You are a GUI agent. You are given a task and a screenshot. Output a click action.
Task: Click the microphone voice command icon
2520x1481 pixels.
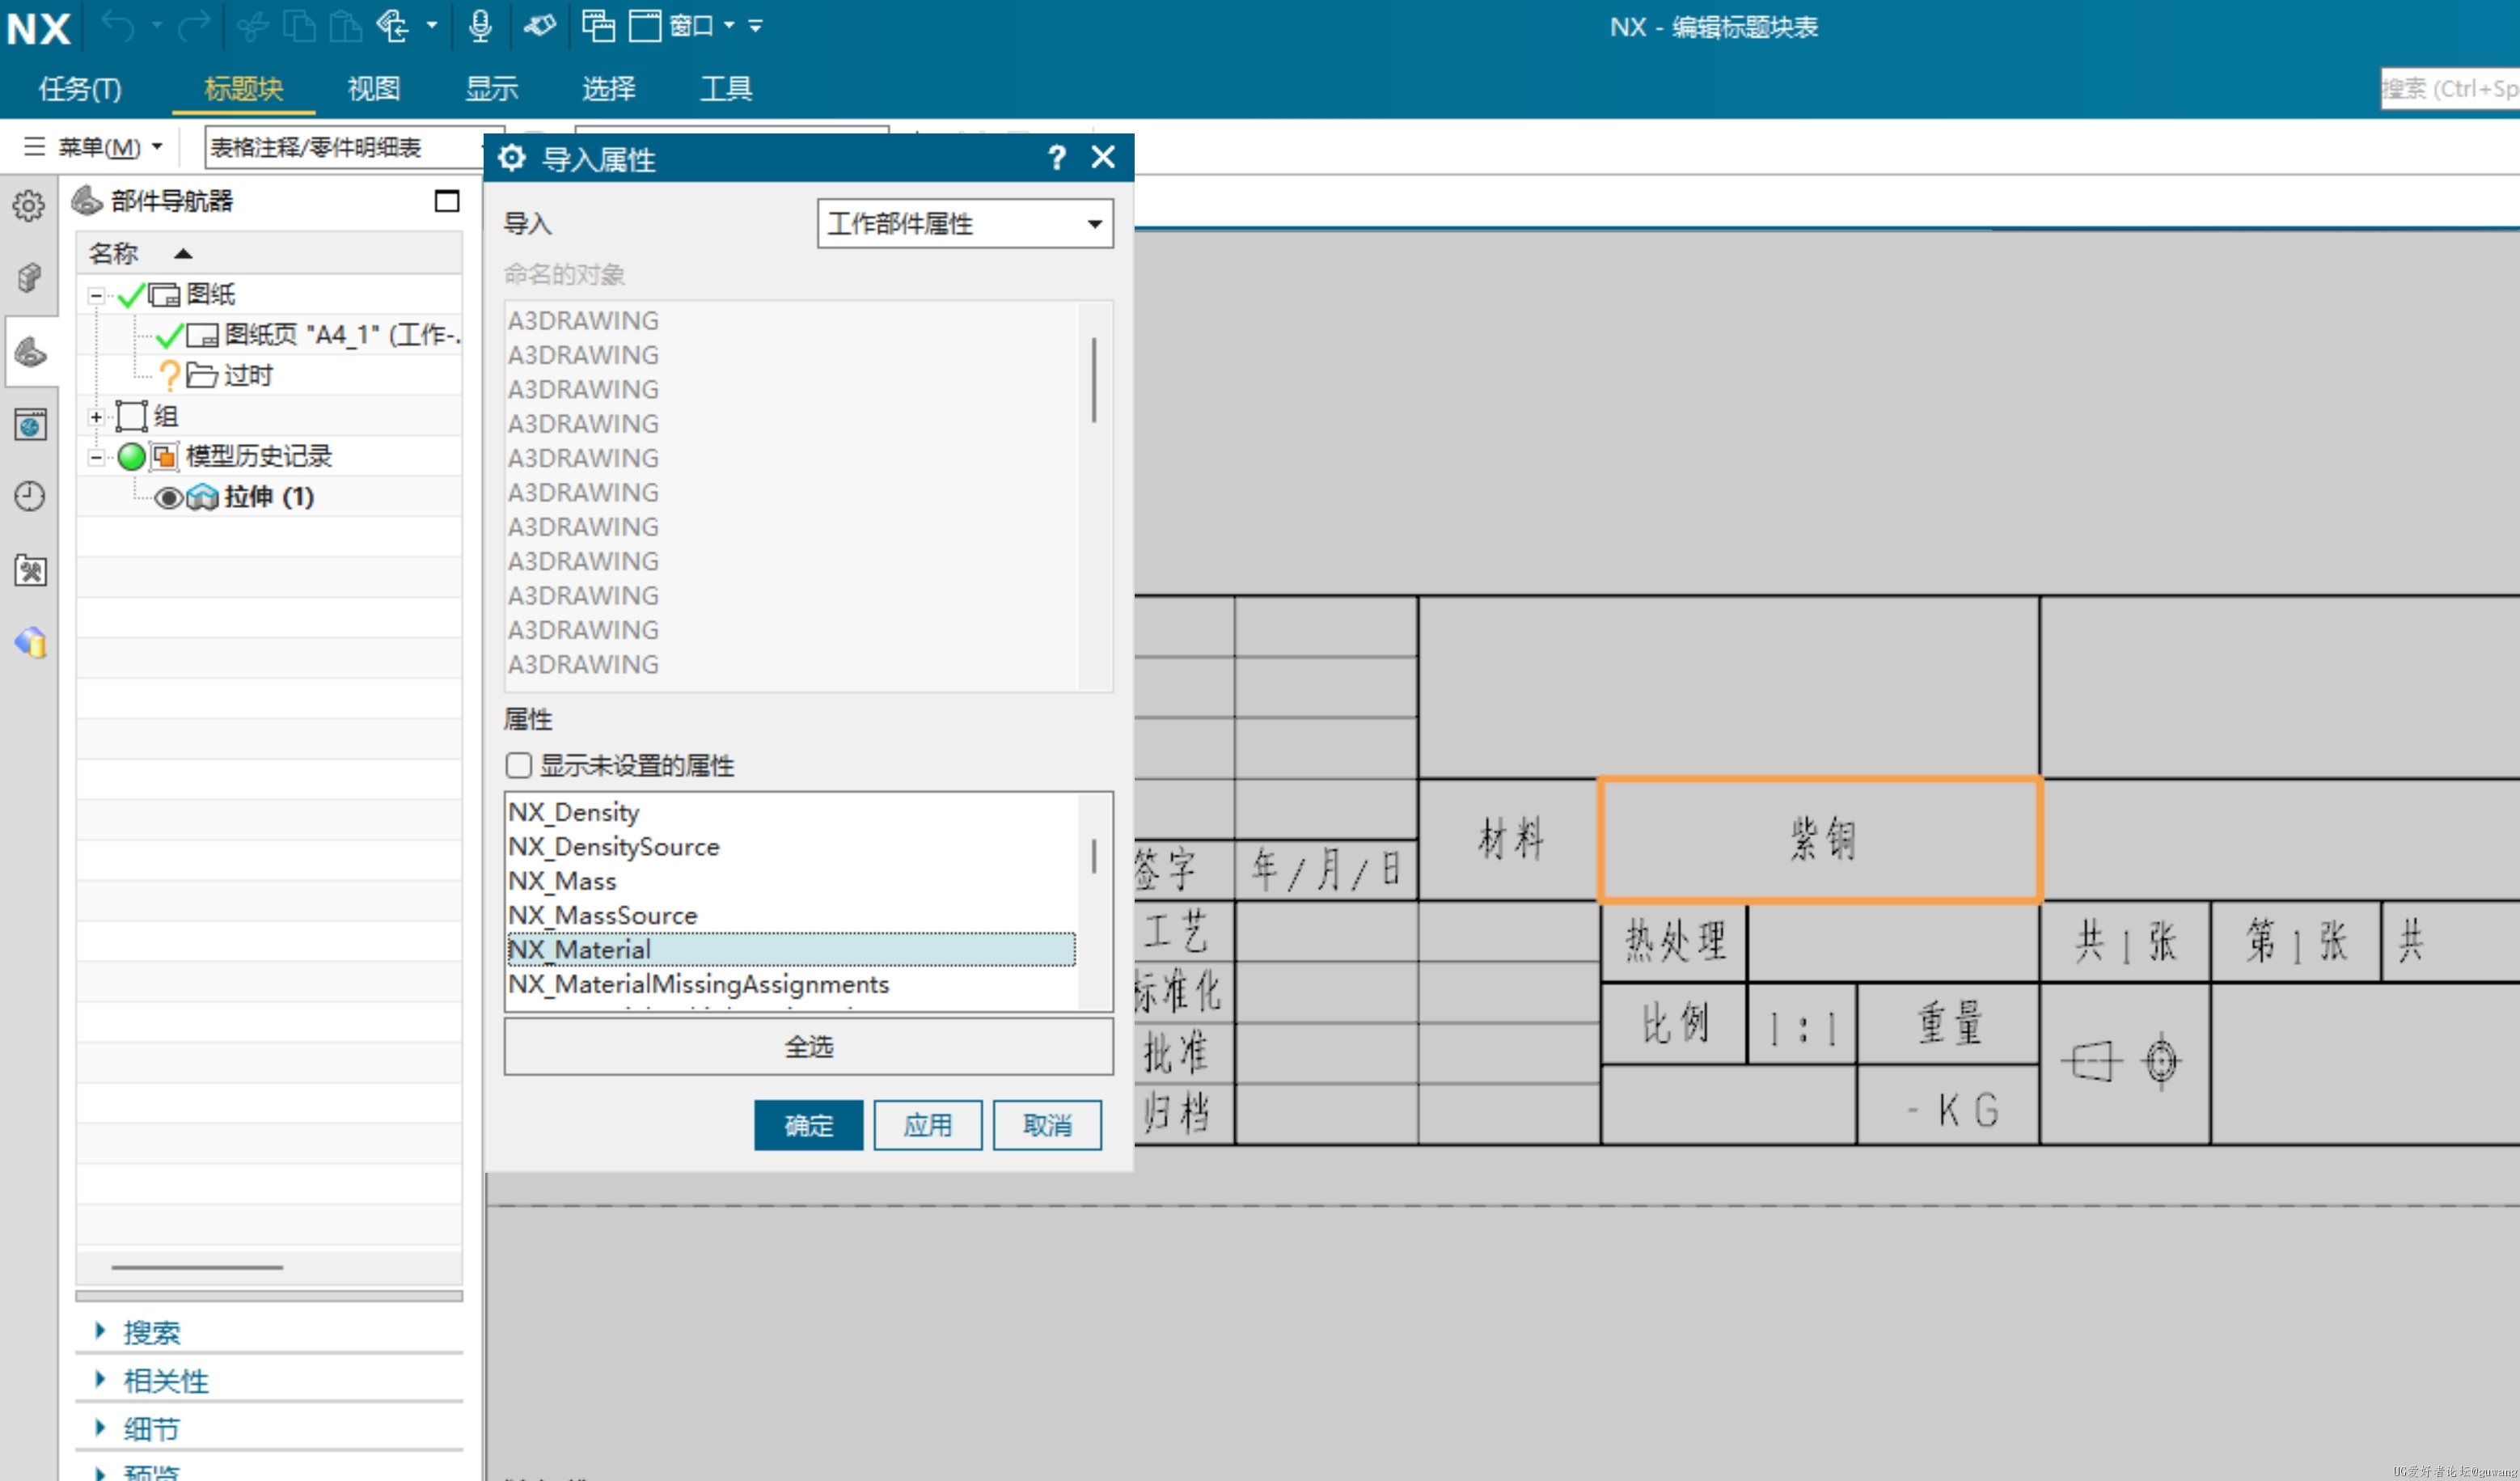pyautogui.click(x=480, y=26)
